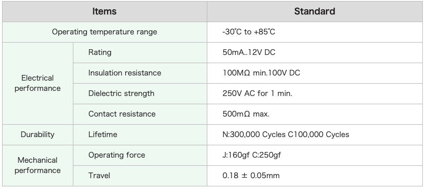The height and width of the screenshot is (191, 427).
Task: Select the Operating temperature range cell
Action: coord(105,32)
